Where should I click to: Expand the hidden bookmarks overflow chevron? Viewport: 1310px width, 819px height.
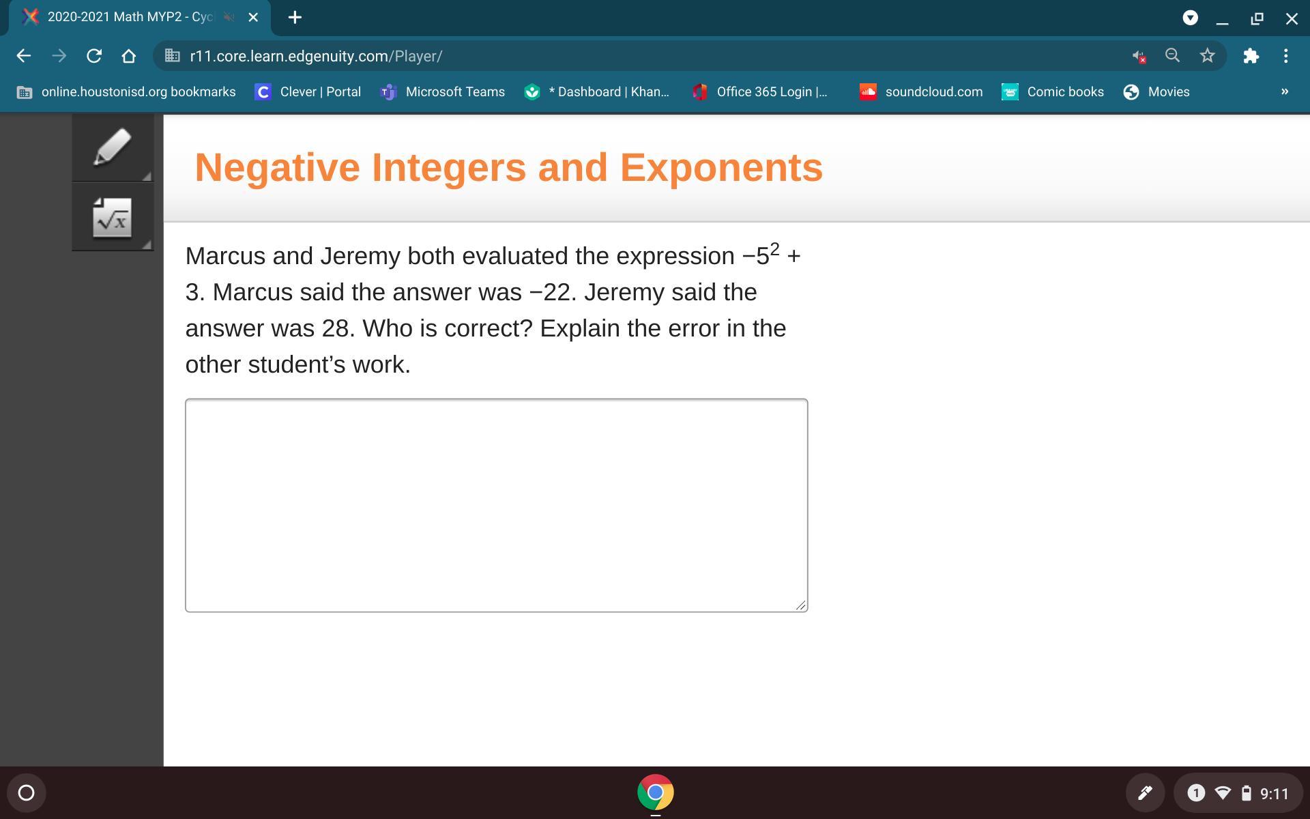tap(1284, 91)
